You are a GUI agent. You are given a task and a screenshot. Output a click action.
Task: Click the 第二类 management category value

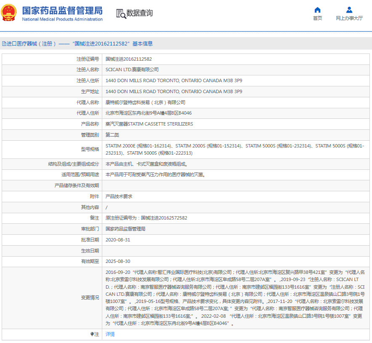[x=112, y=135]
